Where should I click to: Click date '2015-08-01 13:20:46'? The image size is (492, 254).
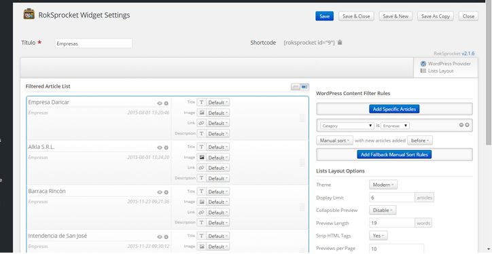point(148,113)
